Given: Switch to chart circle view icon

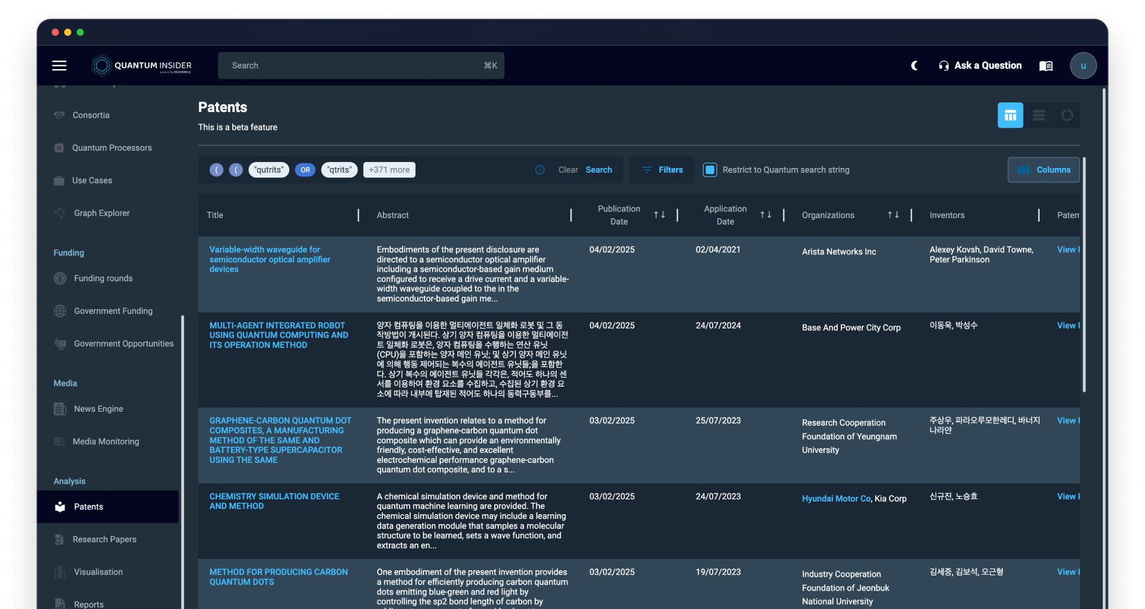Looking at the screenshot, I should [x=1067, y=115].
